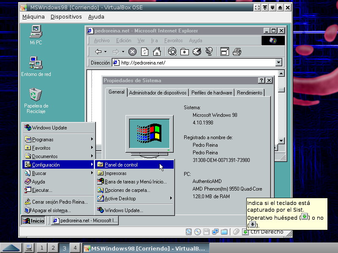Expand the Dirección address bar dropdown
The image size is (338, 253).
(278, 63)
